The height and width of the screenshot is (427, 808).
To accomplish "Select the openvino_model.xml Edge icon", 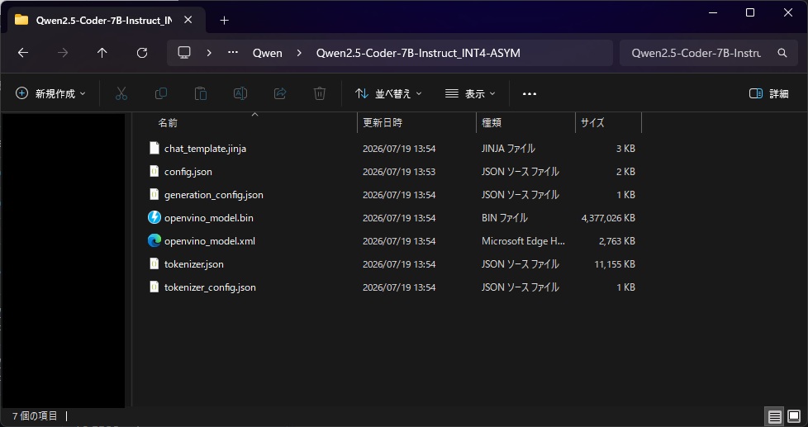I will tap(154, 240).
